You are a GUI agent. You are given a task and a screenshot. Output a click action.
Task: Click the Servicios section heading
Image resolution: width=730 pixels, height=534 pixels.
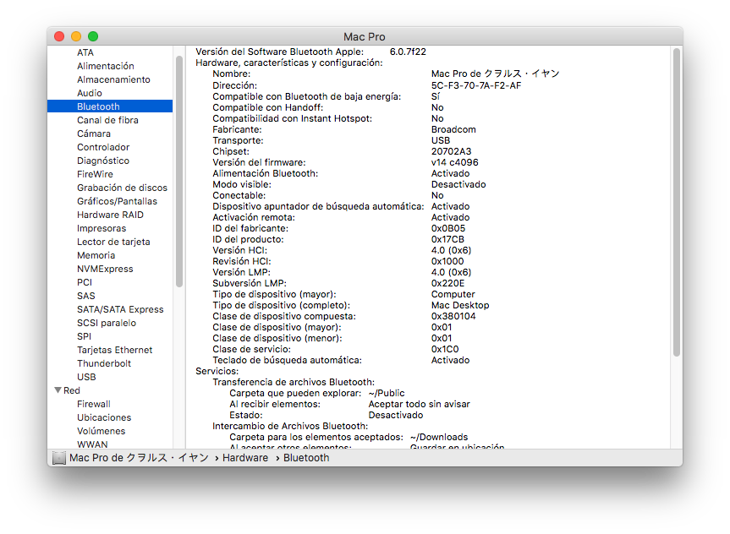(x=217, y=371)
